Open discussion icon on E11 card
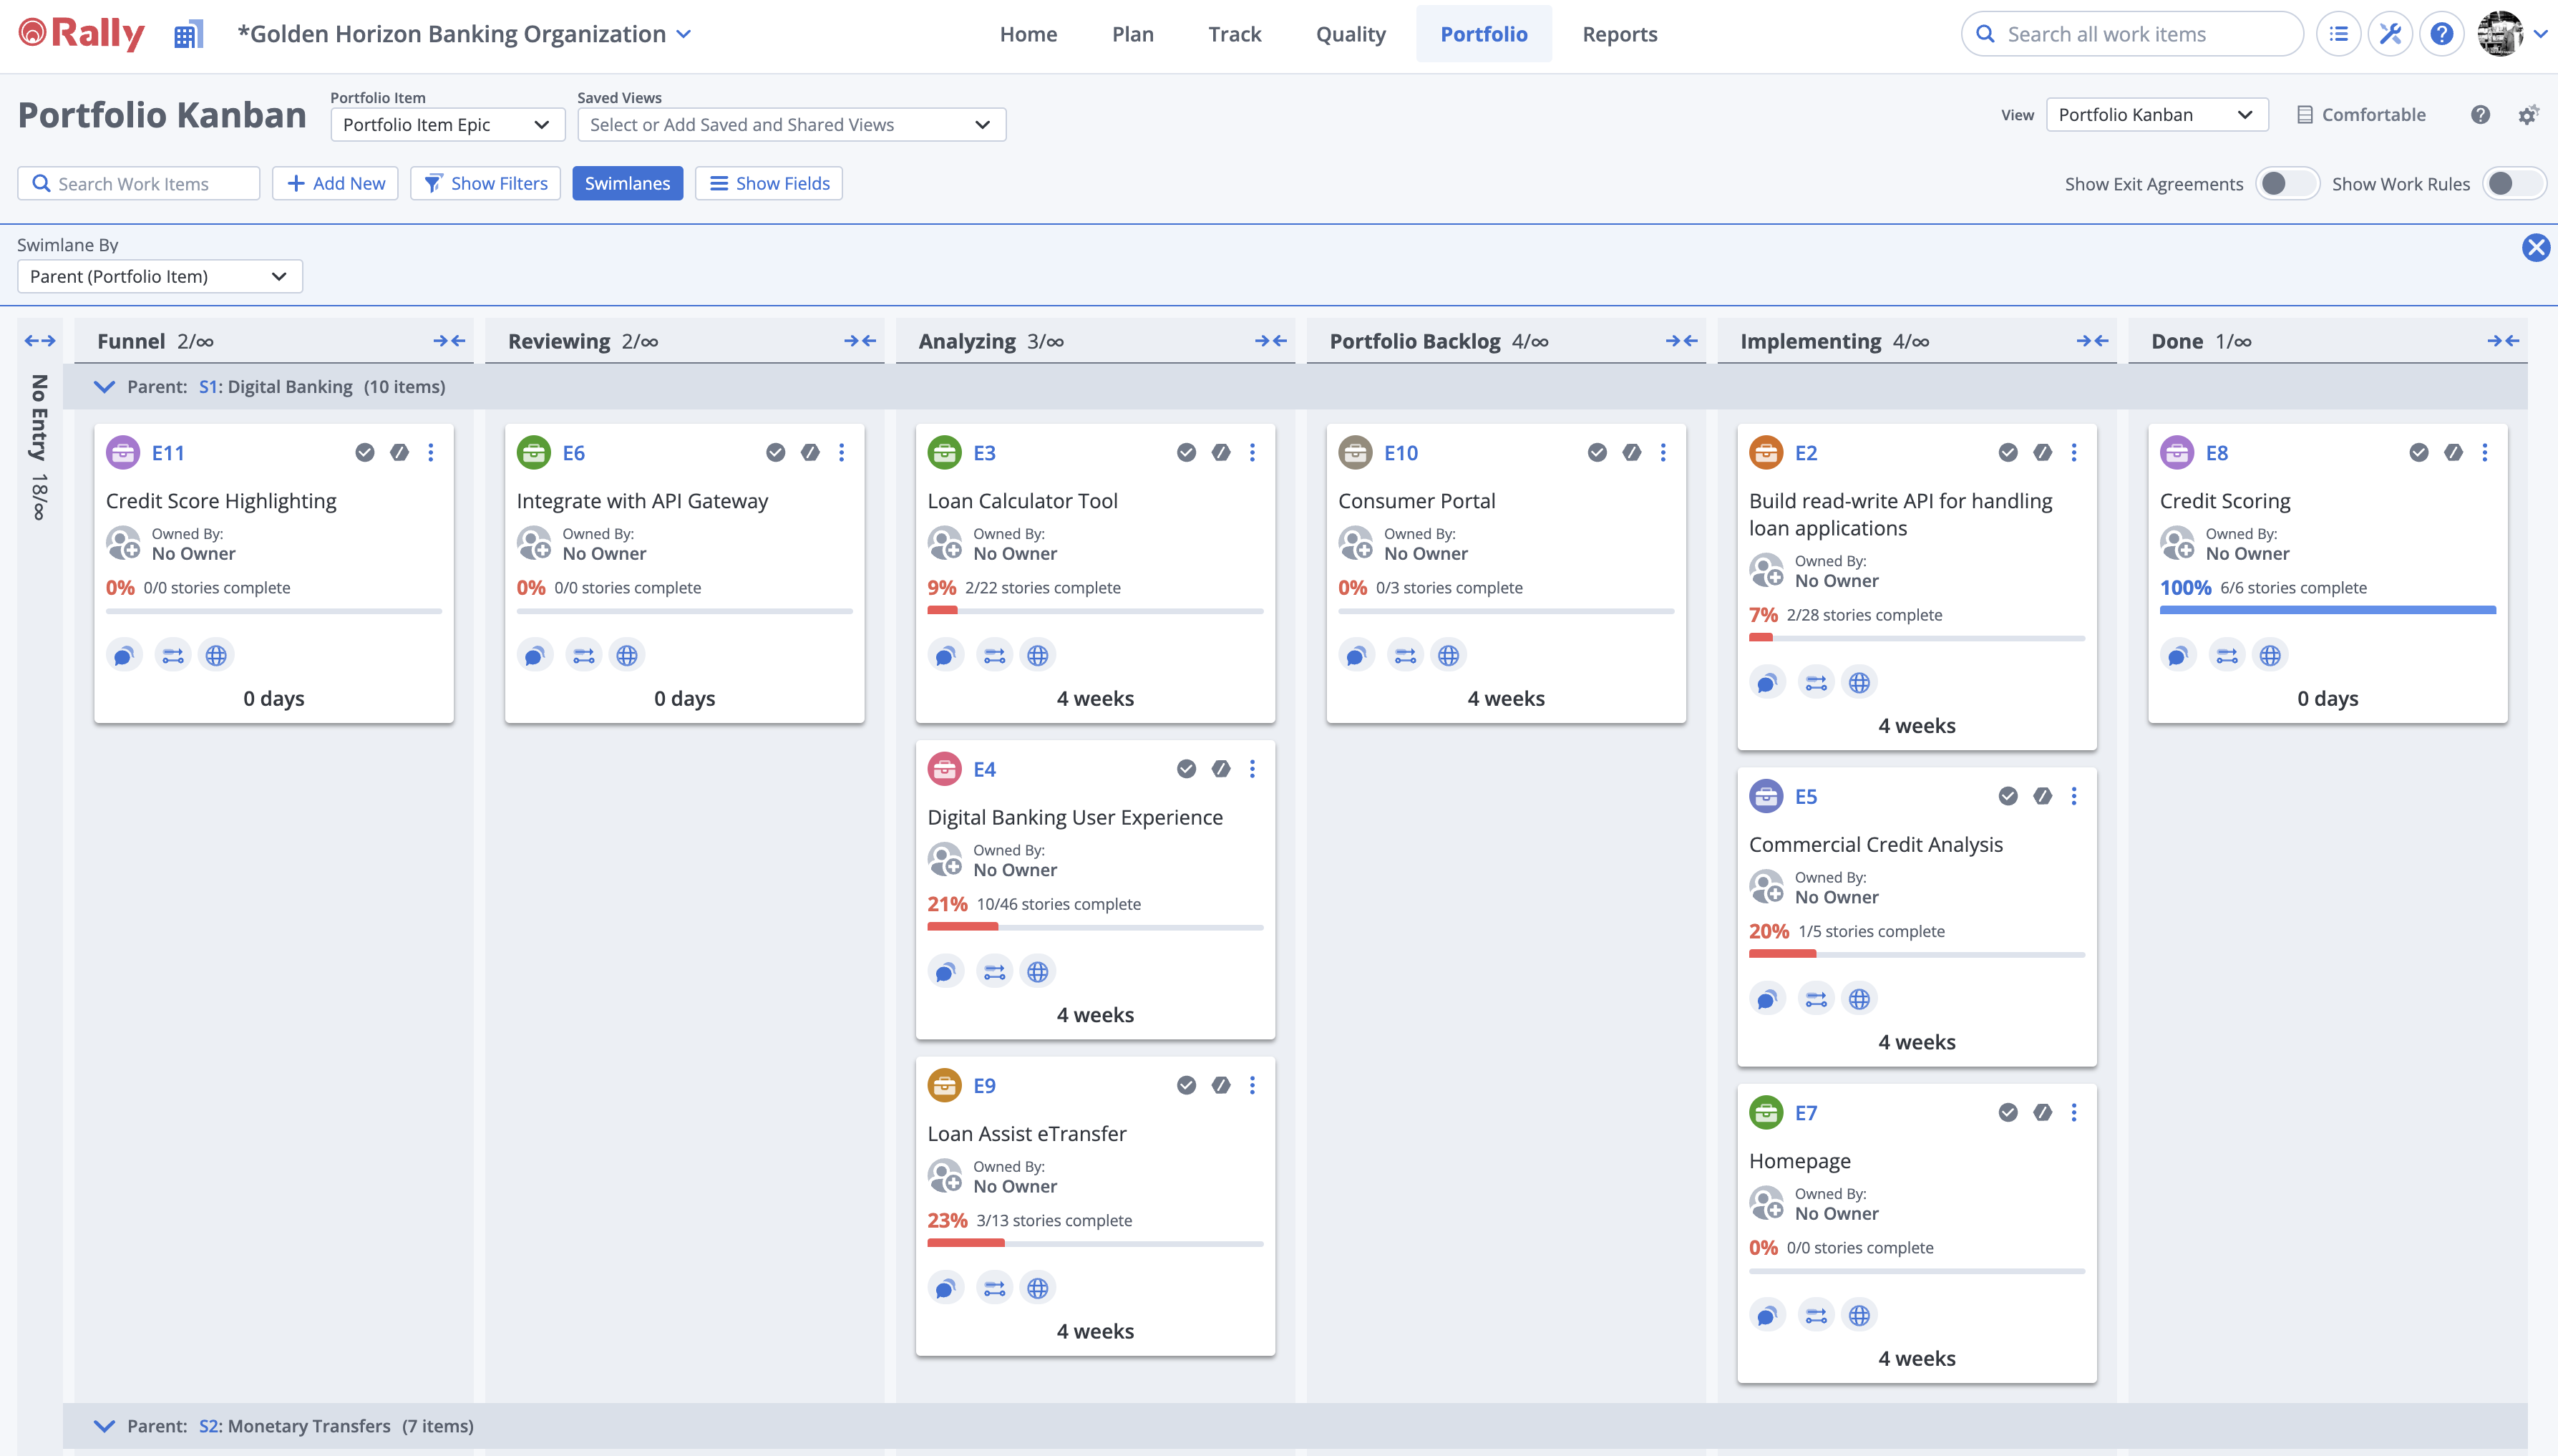 [124, 656]
